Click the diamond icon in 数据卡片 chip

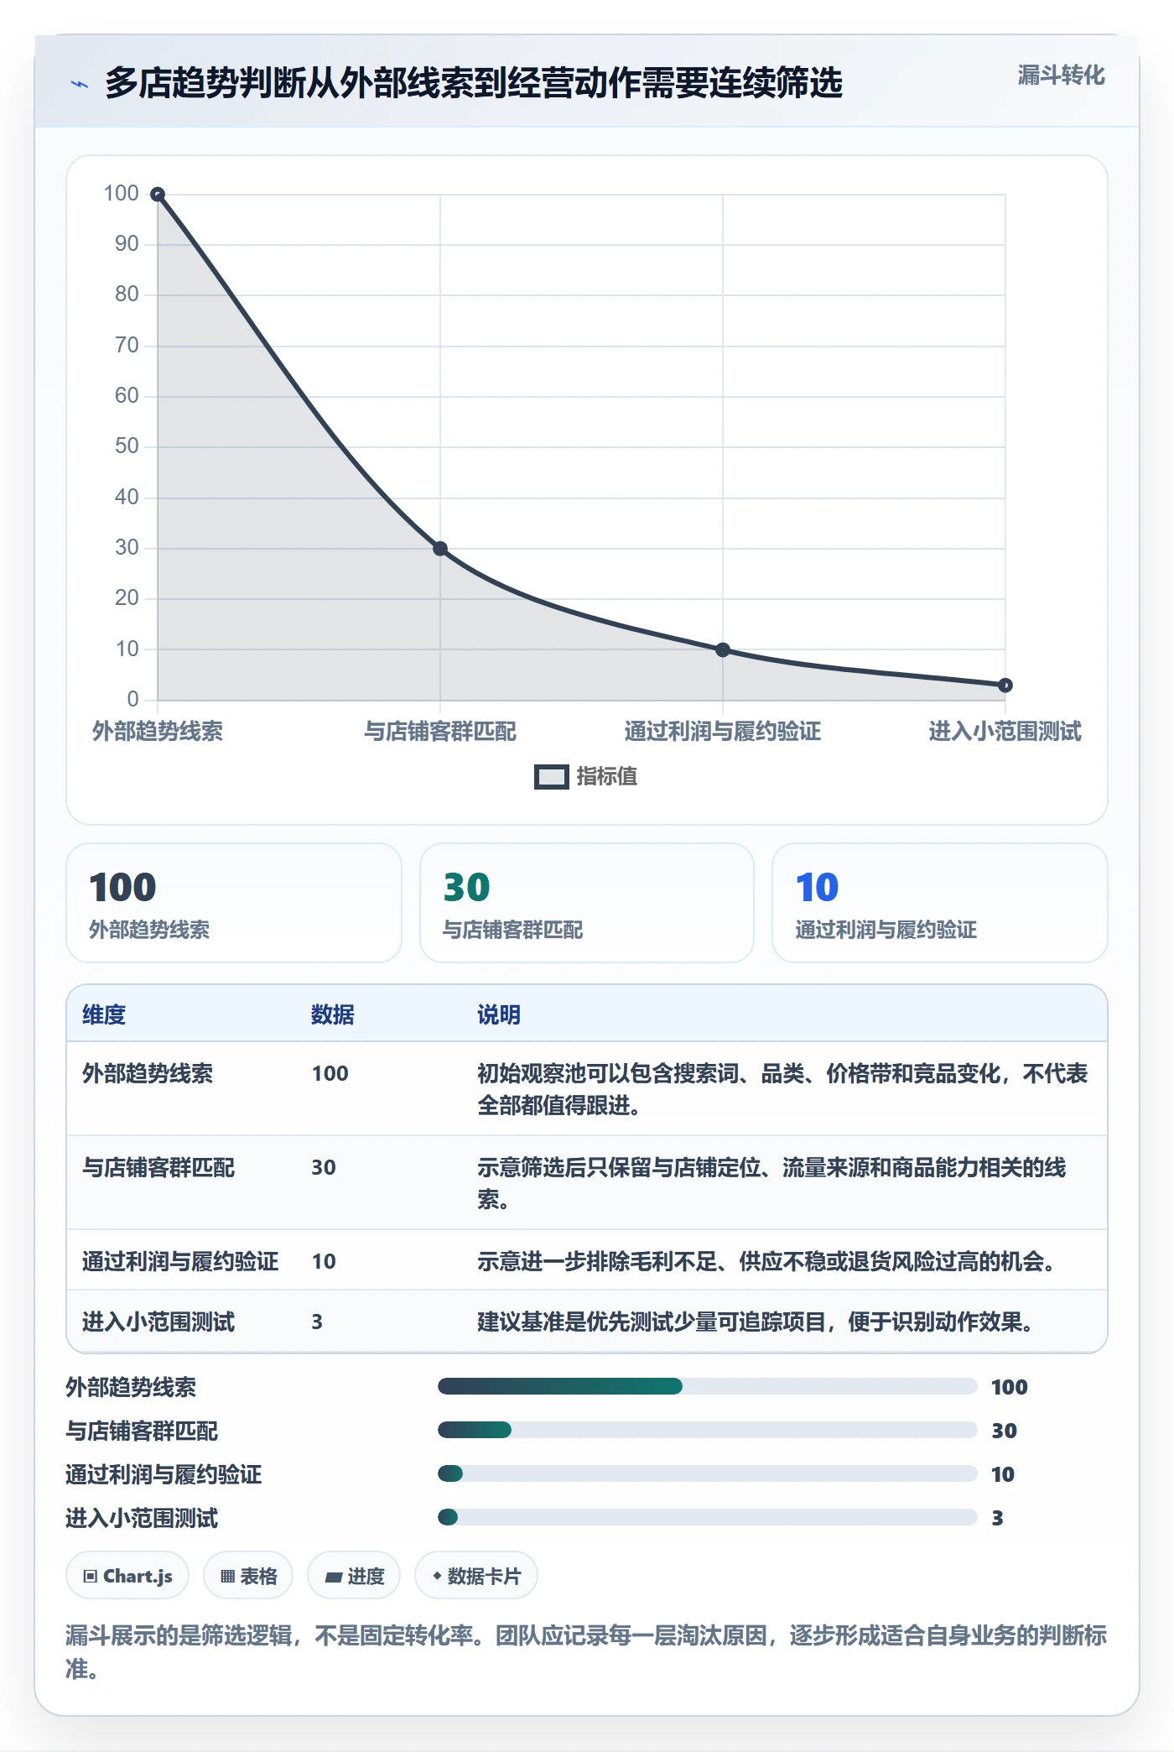pos(437,1577)
